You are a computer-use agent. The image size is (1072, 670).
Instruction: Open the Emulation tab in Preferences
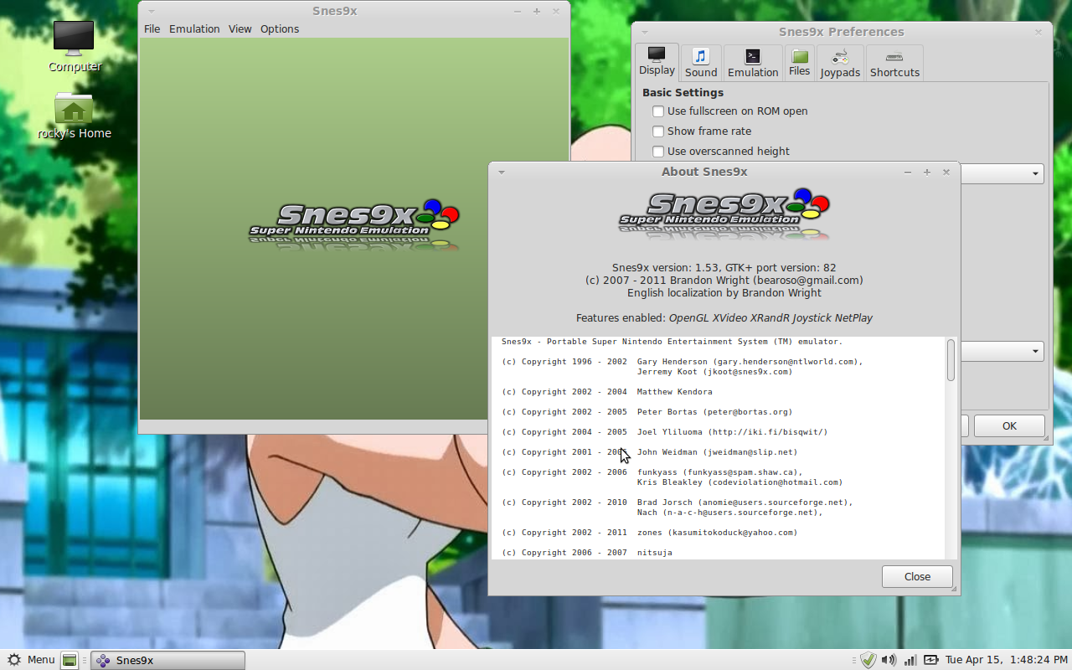(753, 63)
